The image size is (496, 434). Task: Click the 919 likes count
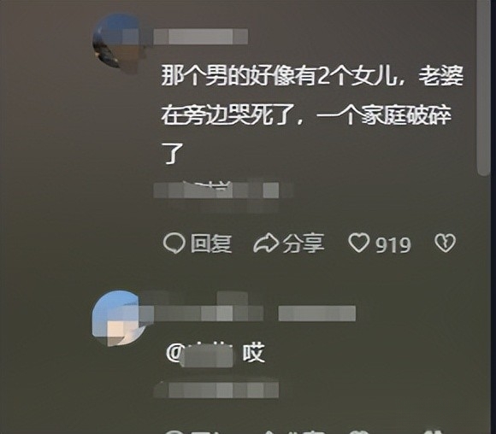[393, 244]
